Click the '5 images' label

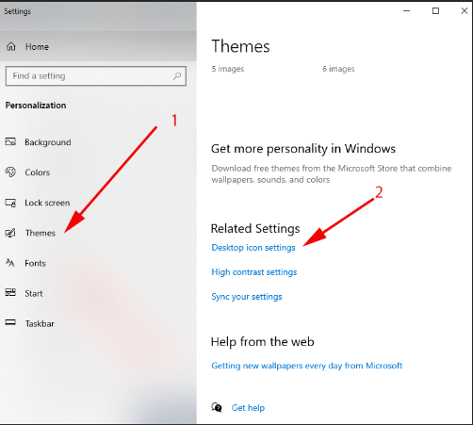tap(228, 69)
